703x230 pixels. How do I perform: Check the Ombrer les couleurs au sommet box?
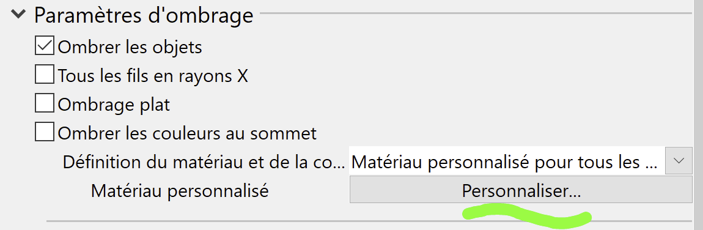click(x=45, y=132)
